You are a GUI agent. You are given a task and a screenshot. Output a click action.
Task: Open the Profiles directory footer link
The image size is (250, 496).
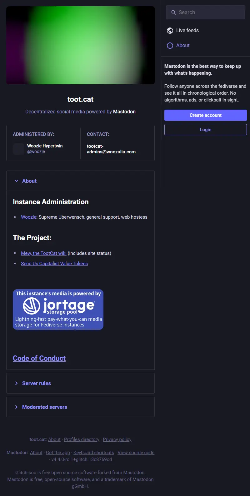pos(82,439)
